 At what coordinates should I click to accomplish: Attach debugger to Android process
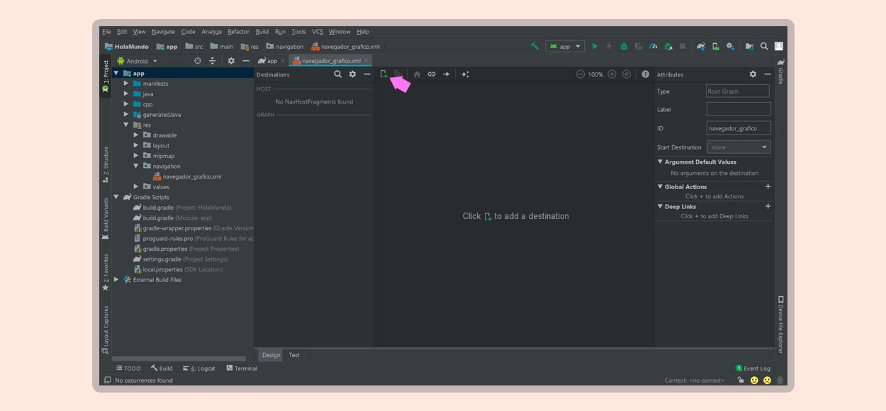point(668,46)
